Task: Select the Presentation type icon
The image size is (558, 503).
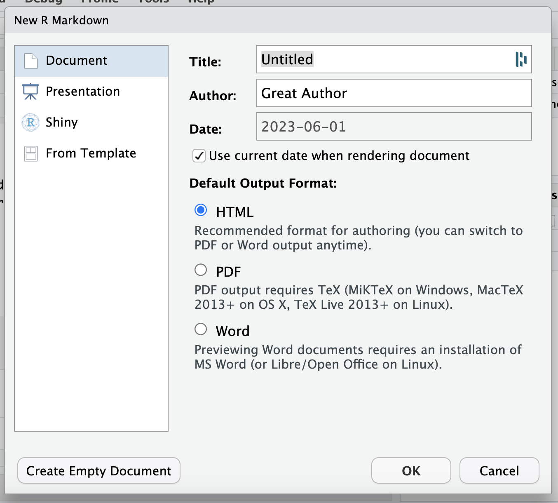Action: click(x=30, y=91)
